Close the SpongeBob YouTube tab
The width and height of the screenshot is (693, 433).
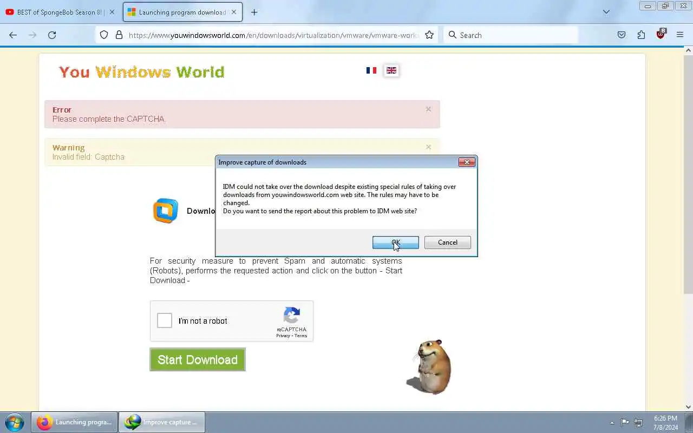(x=111, y=12)
